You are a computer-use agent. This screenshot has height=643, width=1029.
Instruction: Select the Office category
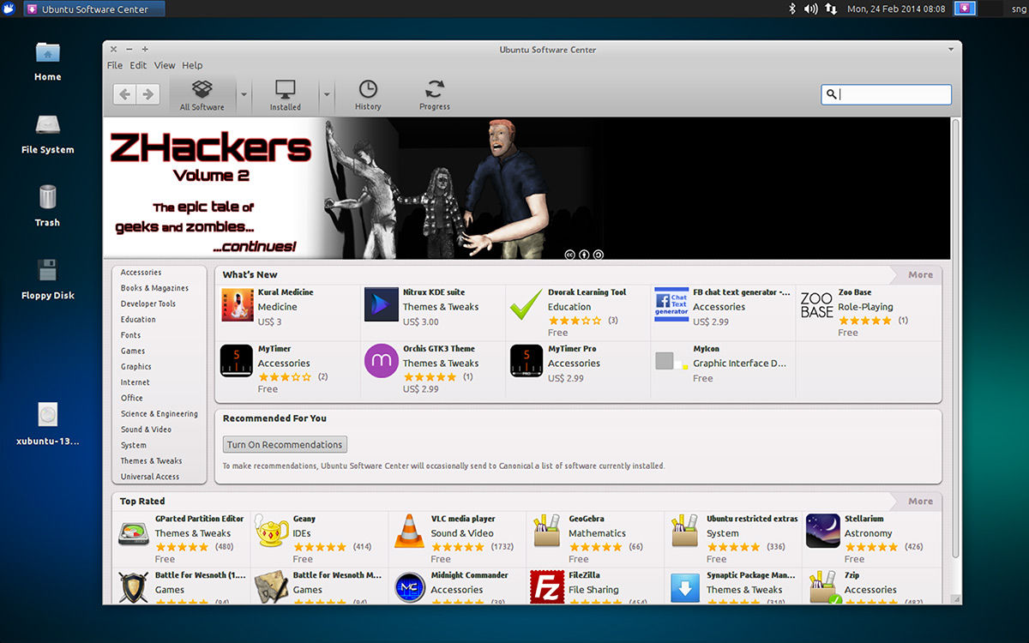132,398
